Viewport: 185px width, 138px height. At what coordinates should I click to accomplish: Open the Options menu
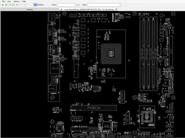[17, 1]
